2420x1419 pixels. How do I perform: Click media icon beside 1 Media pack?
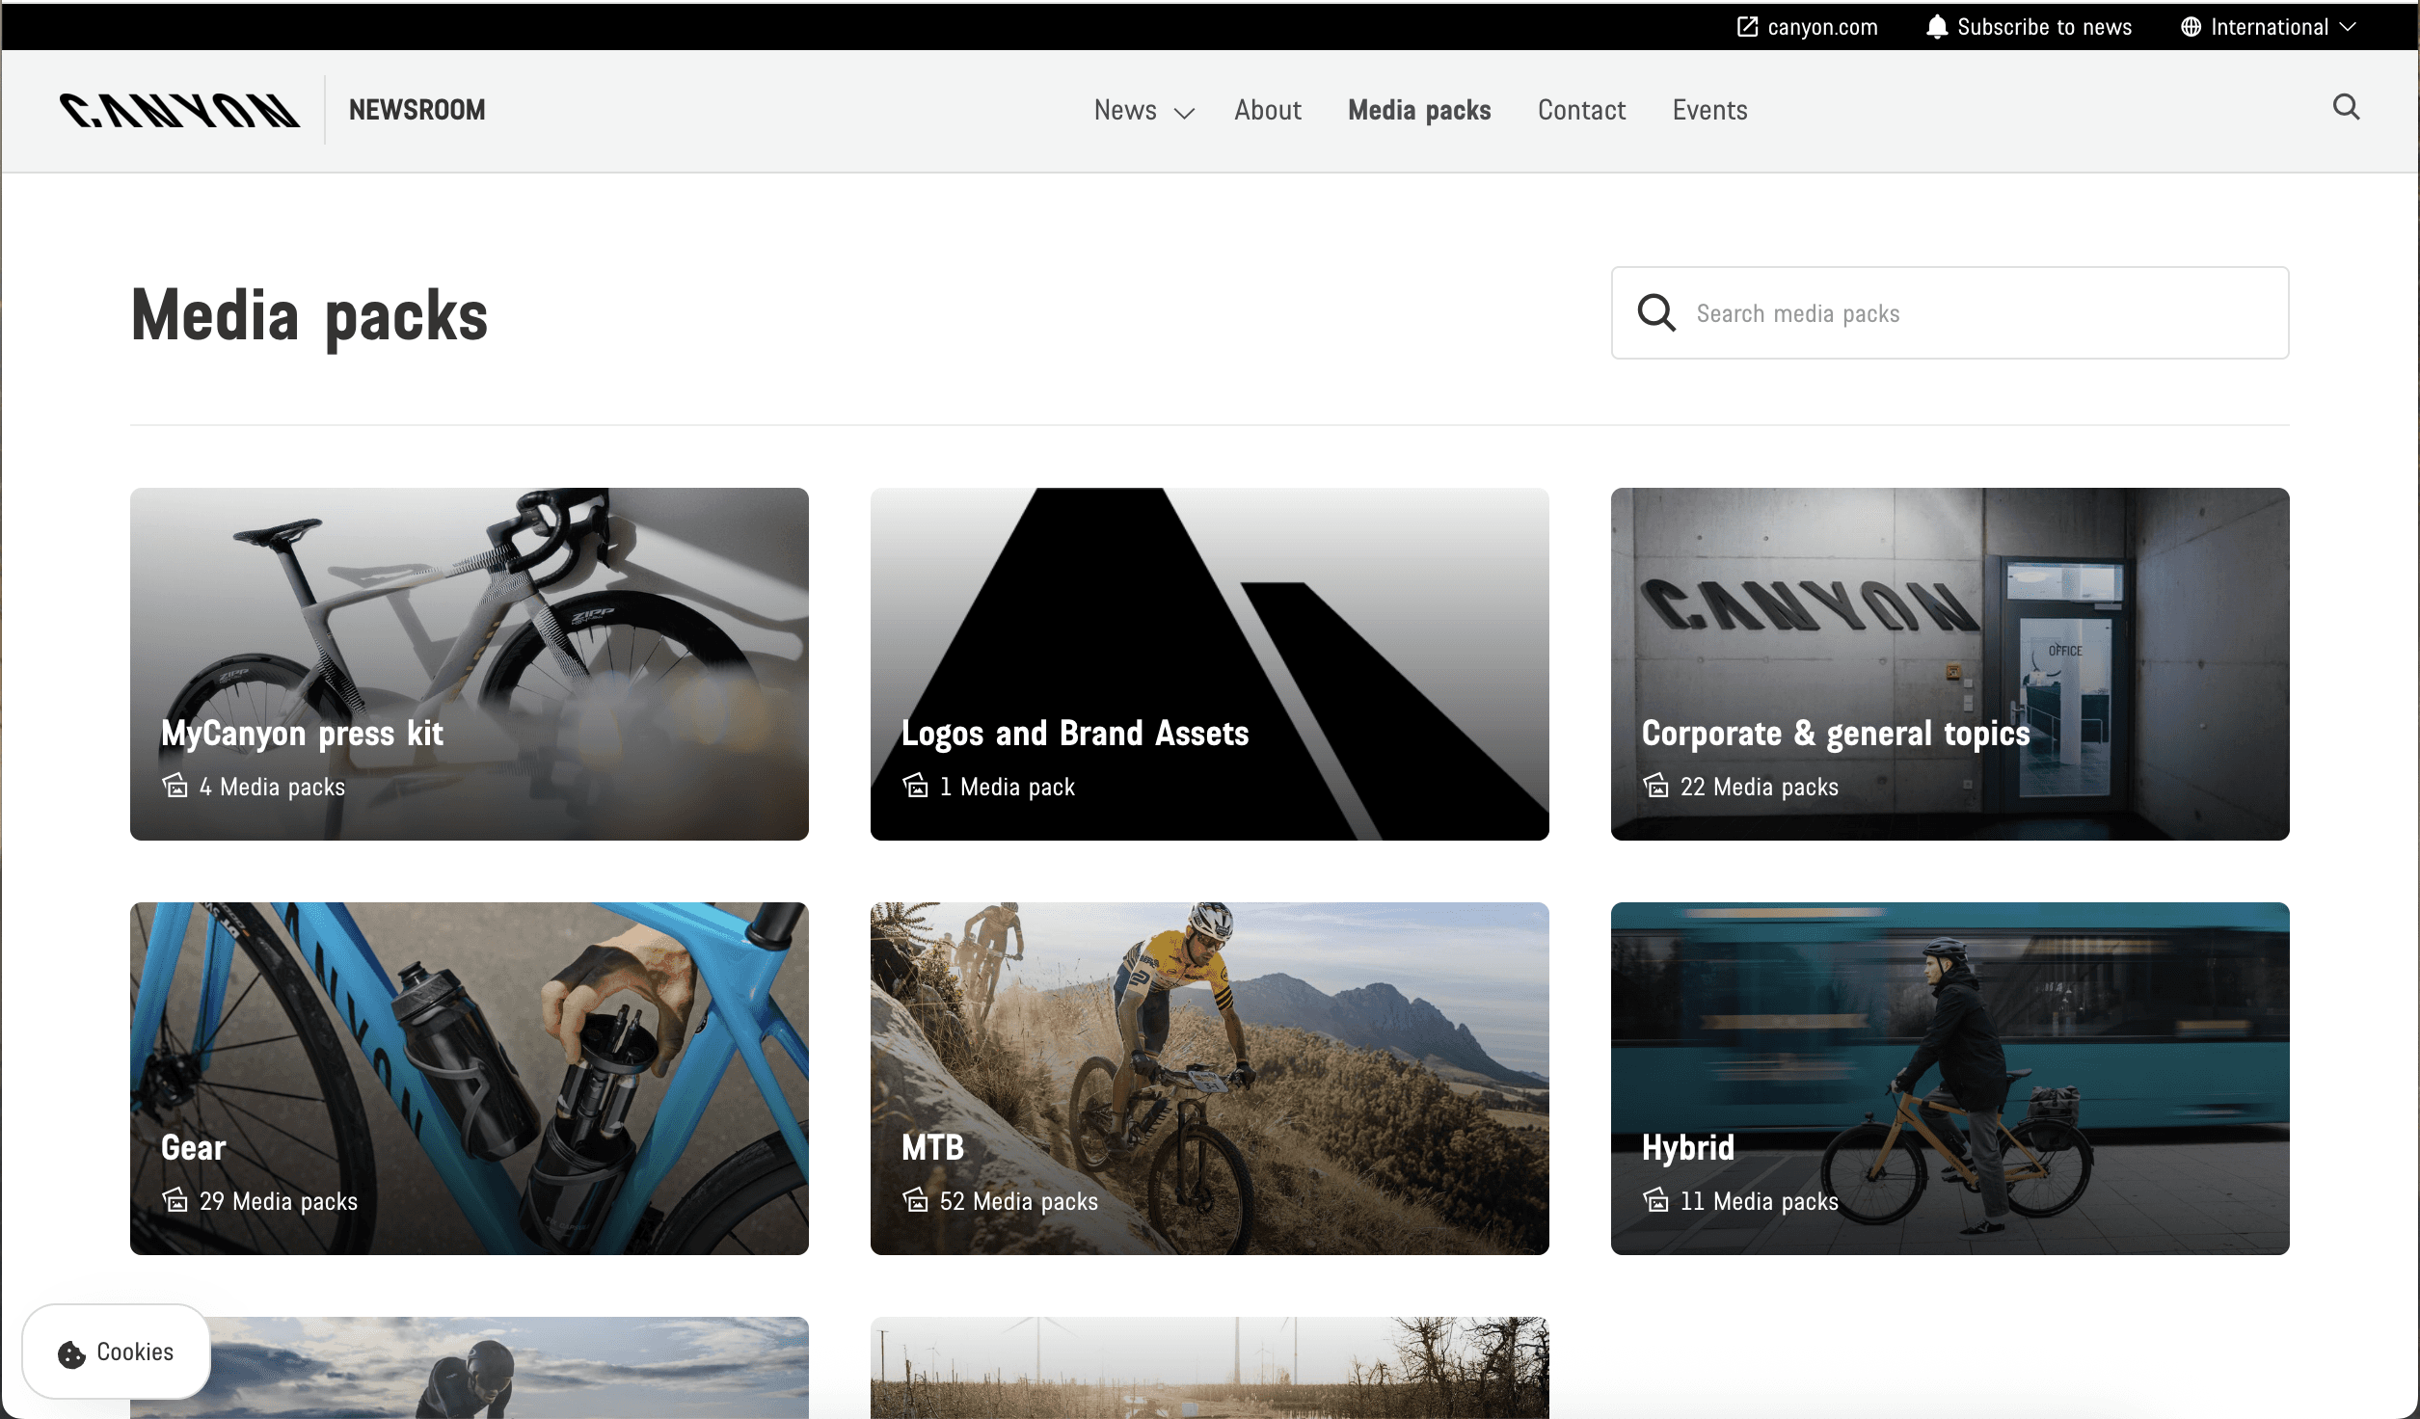(x=915, y=786)
